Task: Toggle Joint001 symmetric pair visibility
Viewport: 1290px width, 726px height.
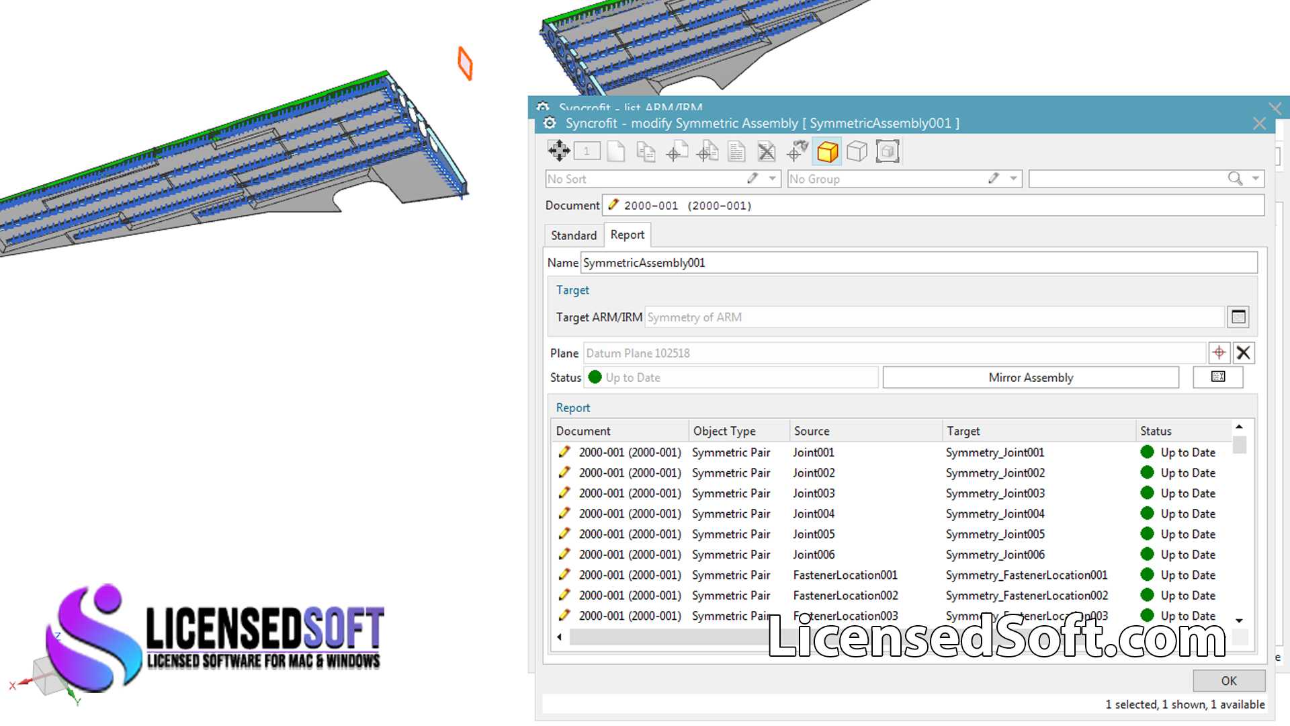Action: (x=566, y=452)
